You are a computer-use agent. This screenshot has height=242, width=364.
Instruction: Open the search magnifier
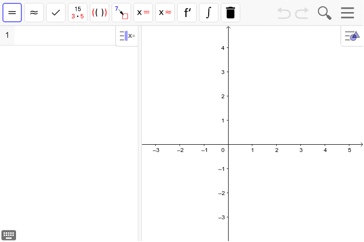point(324,13)
